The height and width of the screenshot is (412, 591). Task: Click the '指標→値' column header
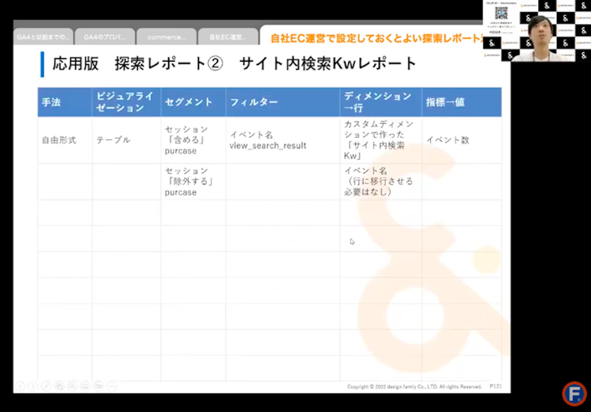pos(462,102)
